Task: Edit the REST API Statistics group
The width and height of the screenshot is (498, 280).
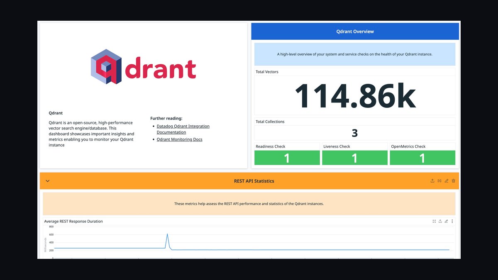Action: coord(447,181)
